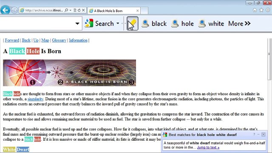Refresh the page with the reload icon
272x153 pixels.
tap(79, 10)
